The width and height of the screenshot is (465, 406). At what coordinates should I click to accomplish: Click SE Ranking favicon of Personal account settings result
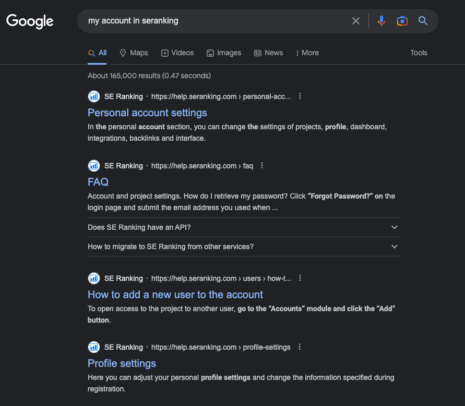(94, 96)
